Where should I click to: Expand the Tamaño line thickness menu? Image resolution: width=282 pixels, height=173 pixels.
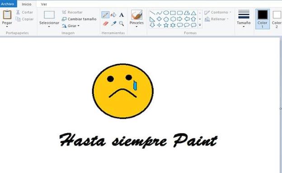point(244,19)
